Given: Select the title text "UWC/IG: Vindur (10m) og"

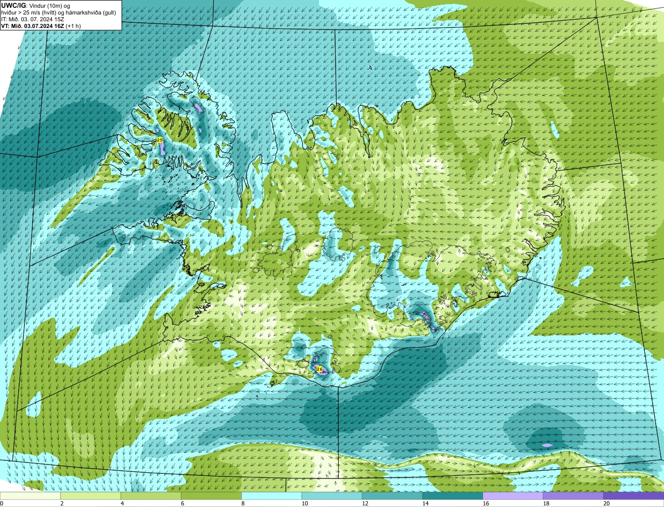Looking at the screenshot, I should pyautogui.click(x=35, y=5).
